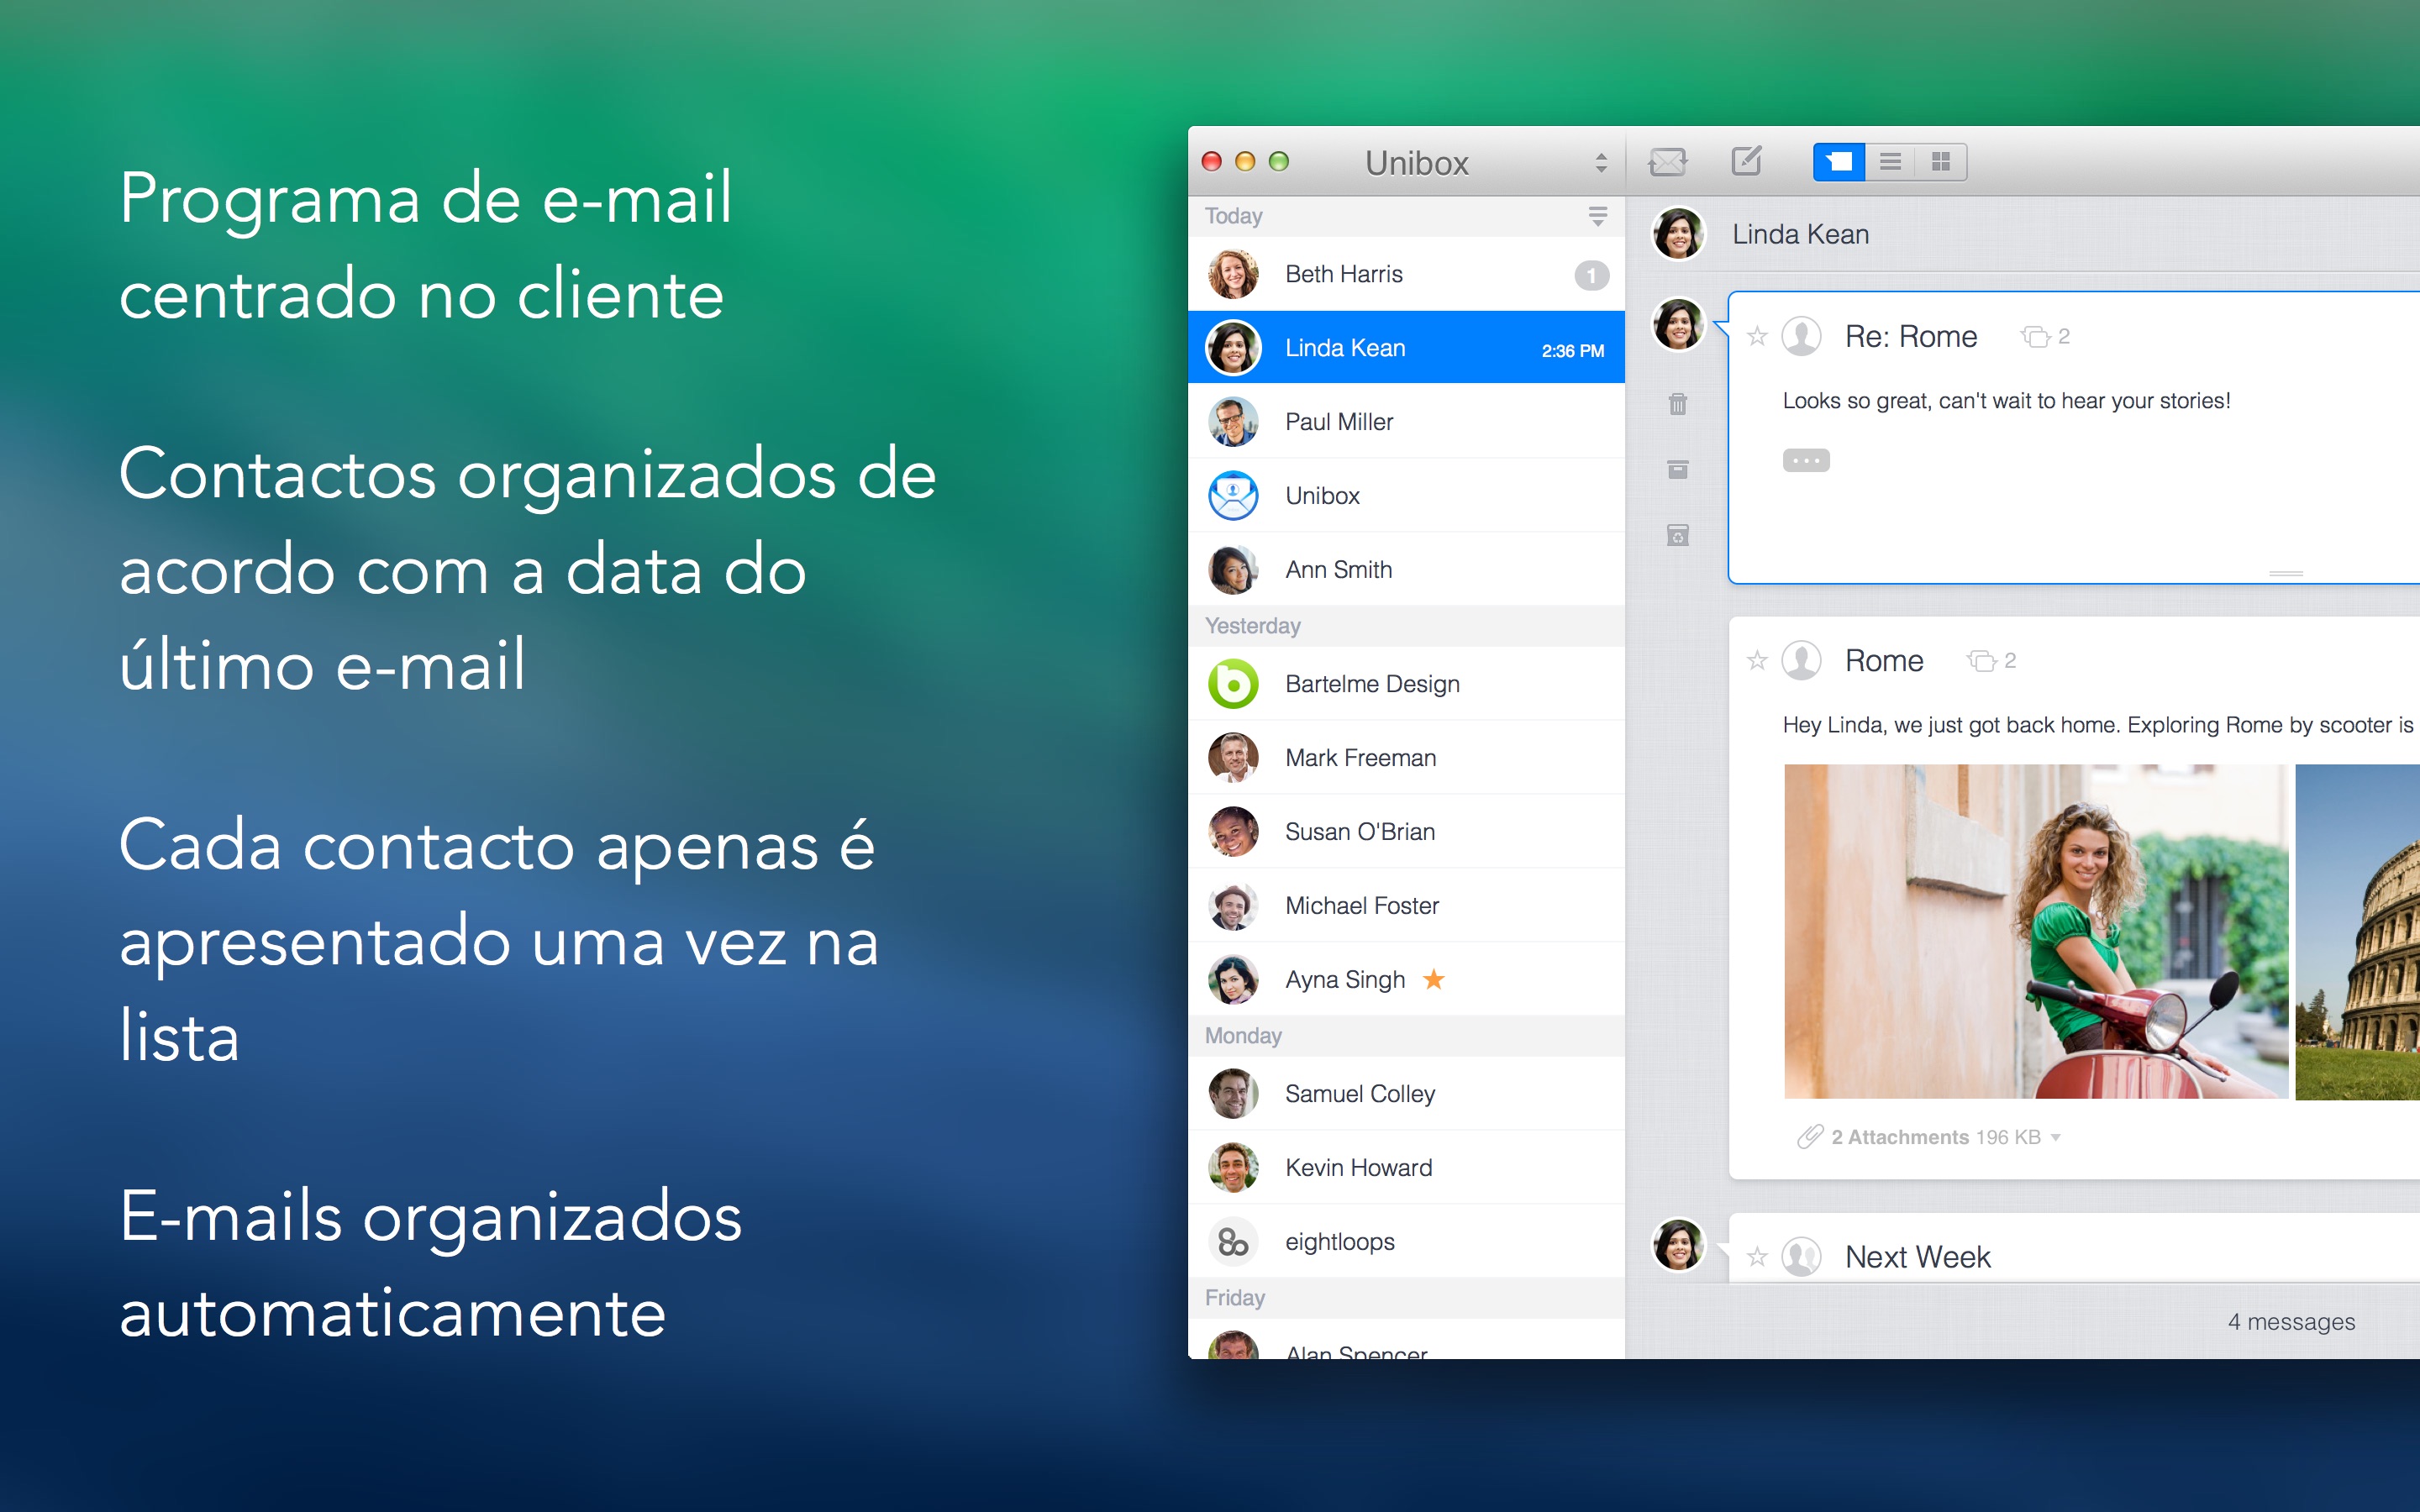The image size is (2420, 1512).
Task: Click Beth Harris avatar
Action: pos(1233,274)
